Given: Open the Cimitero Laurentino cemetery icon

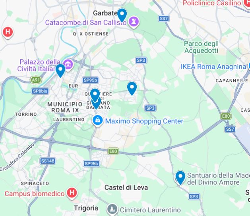Looking at the screenshot, I should 112,209.
